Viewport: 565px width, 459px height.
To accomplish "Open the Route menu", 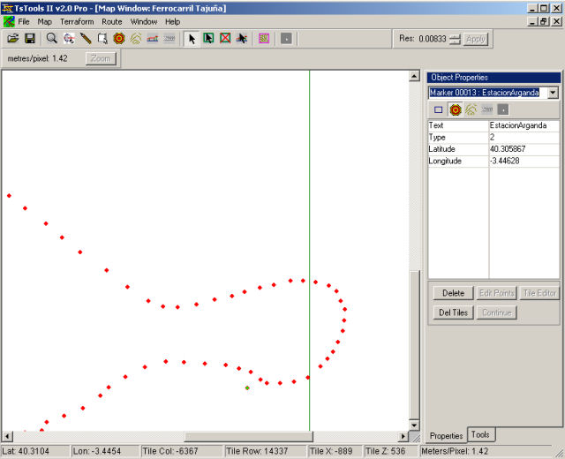I will 111,21.
